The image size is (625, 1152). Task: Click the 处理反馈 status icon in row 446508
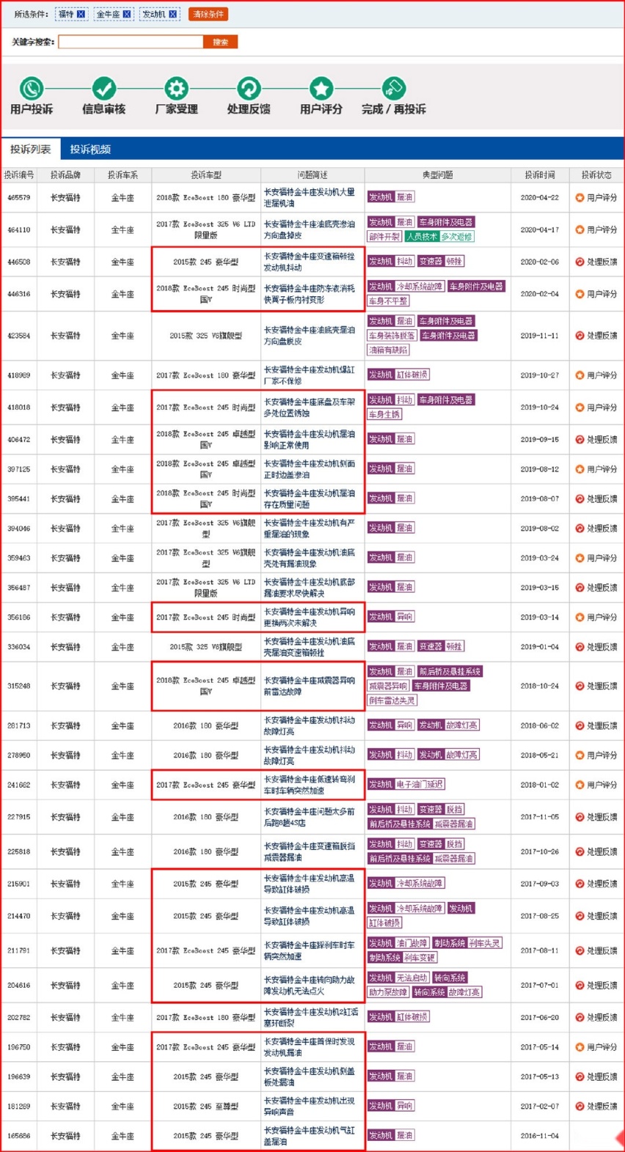[x=580, y=262]
